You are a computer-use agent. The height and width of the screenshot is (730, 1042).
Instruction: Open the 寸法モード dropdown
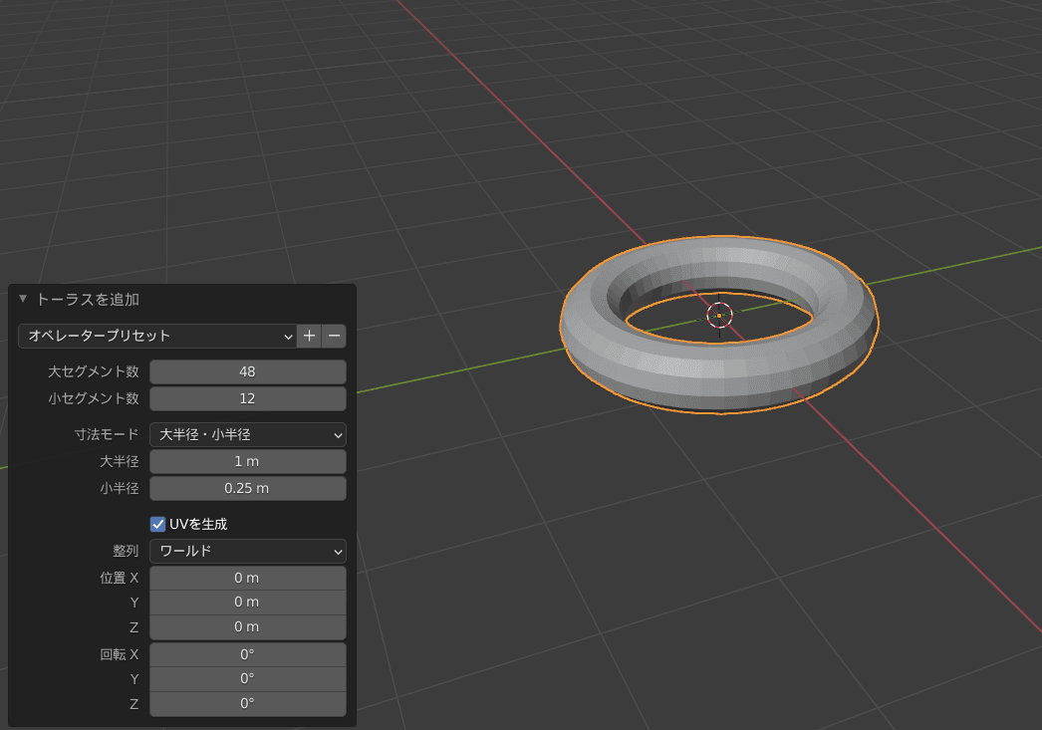247,435
